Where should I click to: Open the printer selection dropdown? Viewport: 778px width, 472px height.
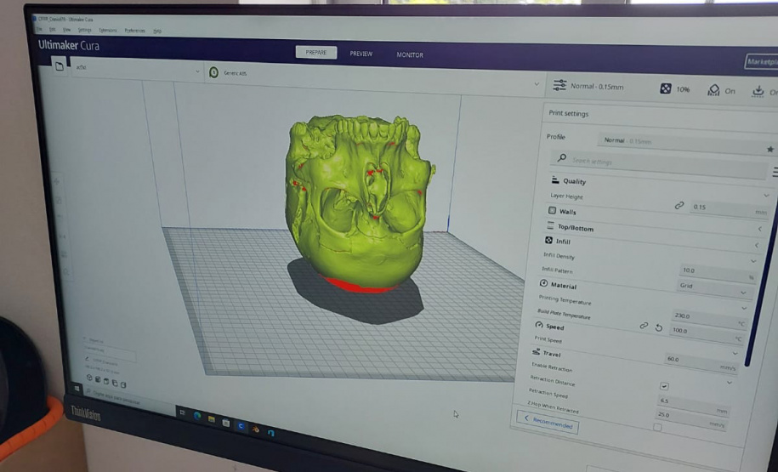[137, 69]
